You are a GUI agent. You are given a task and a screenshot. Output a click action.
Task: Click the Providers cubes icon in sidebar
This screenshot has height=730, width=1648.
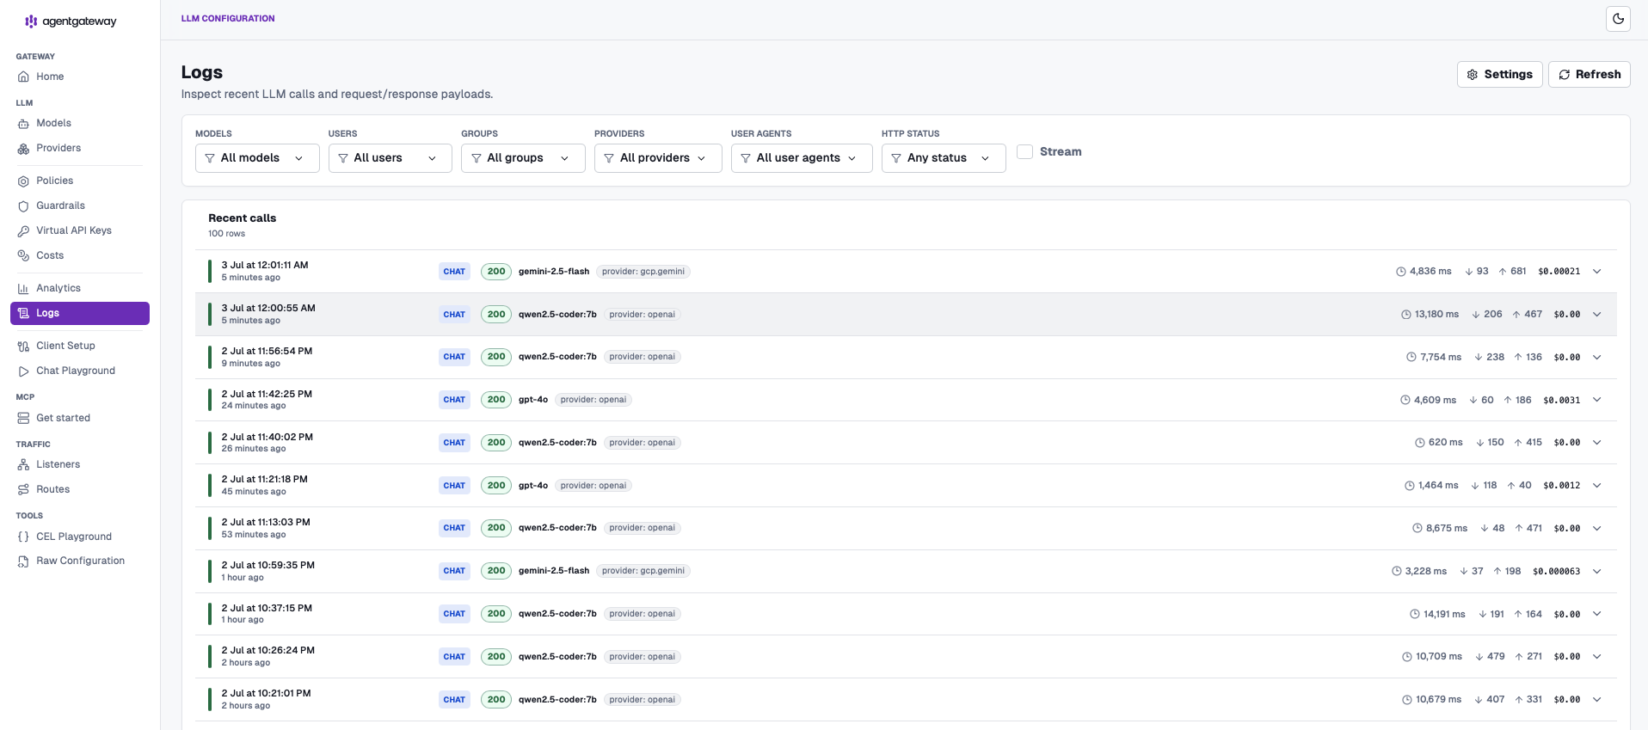(x=23, y=148)
